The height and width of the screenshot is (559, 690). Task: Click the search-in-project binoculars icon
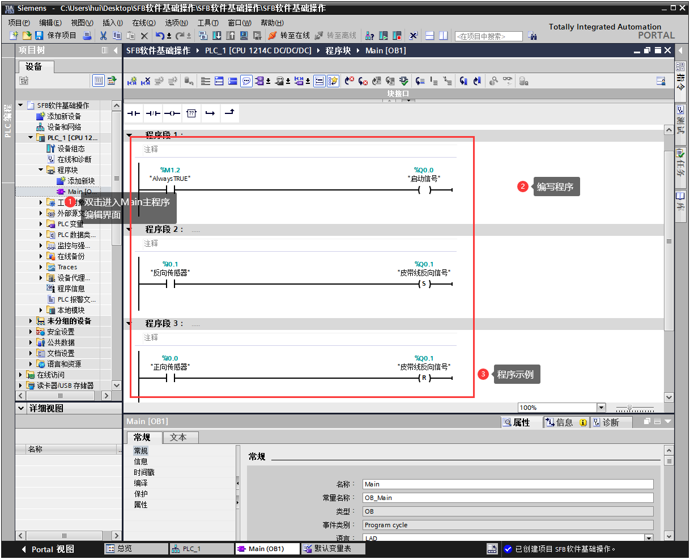pos(533,36)
